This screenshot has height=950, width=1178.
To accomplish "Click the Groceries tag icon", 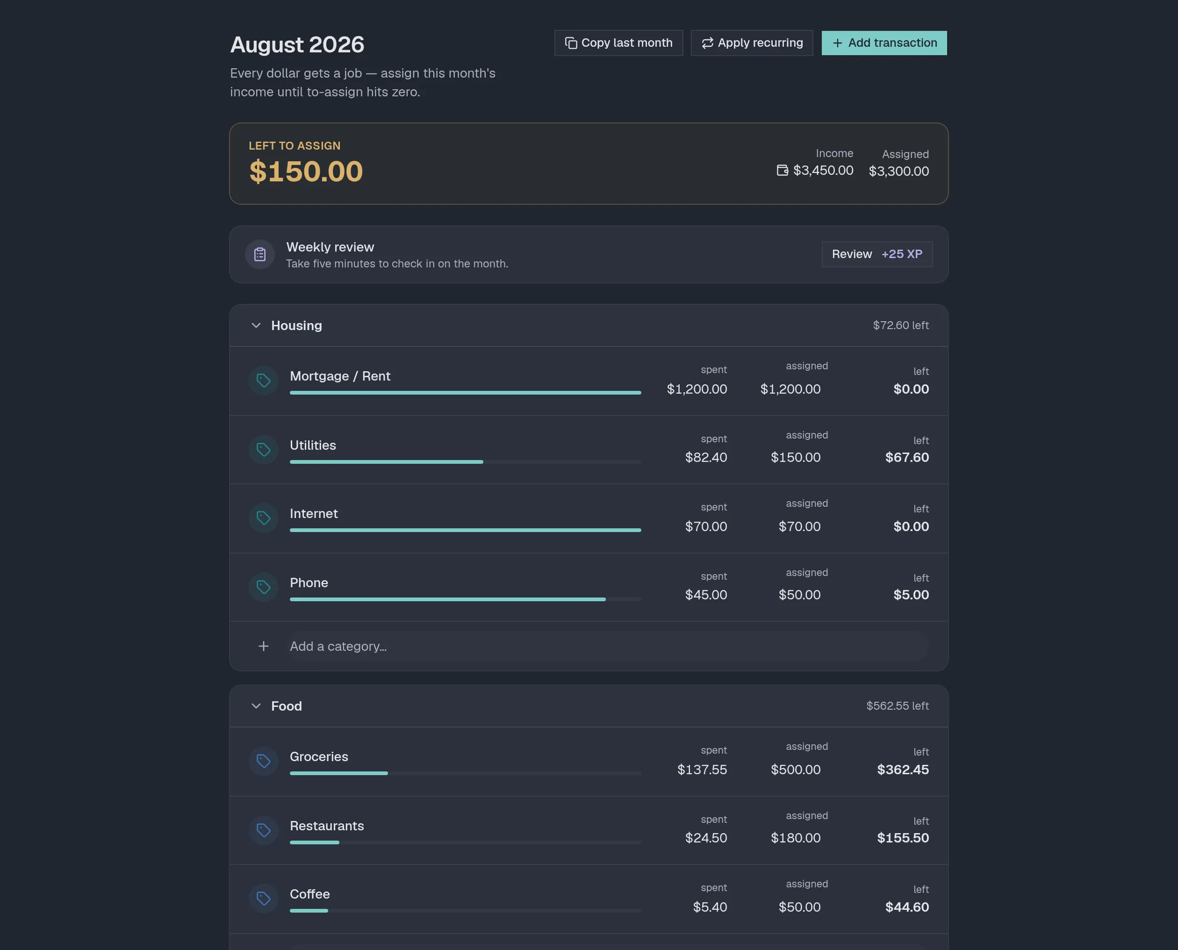I will tap(263, 761).
